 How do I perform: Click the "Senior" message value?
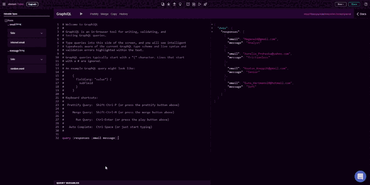(x=253, y=72)
